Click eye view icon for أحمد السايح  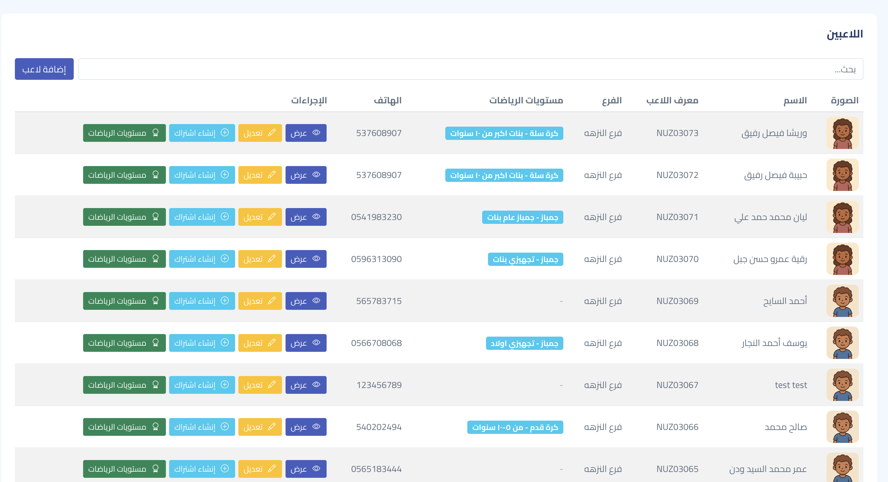[316, 300]
